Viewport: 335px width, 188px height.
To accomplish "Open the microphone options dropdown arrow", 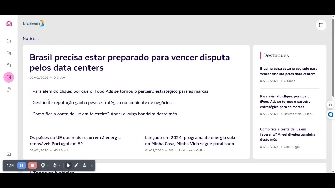I will tap(60, 166).
